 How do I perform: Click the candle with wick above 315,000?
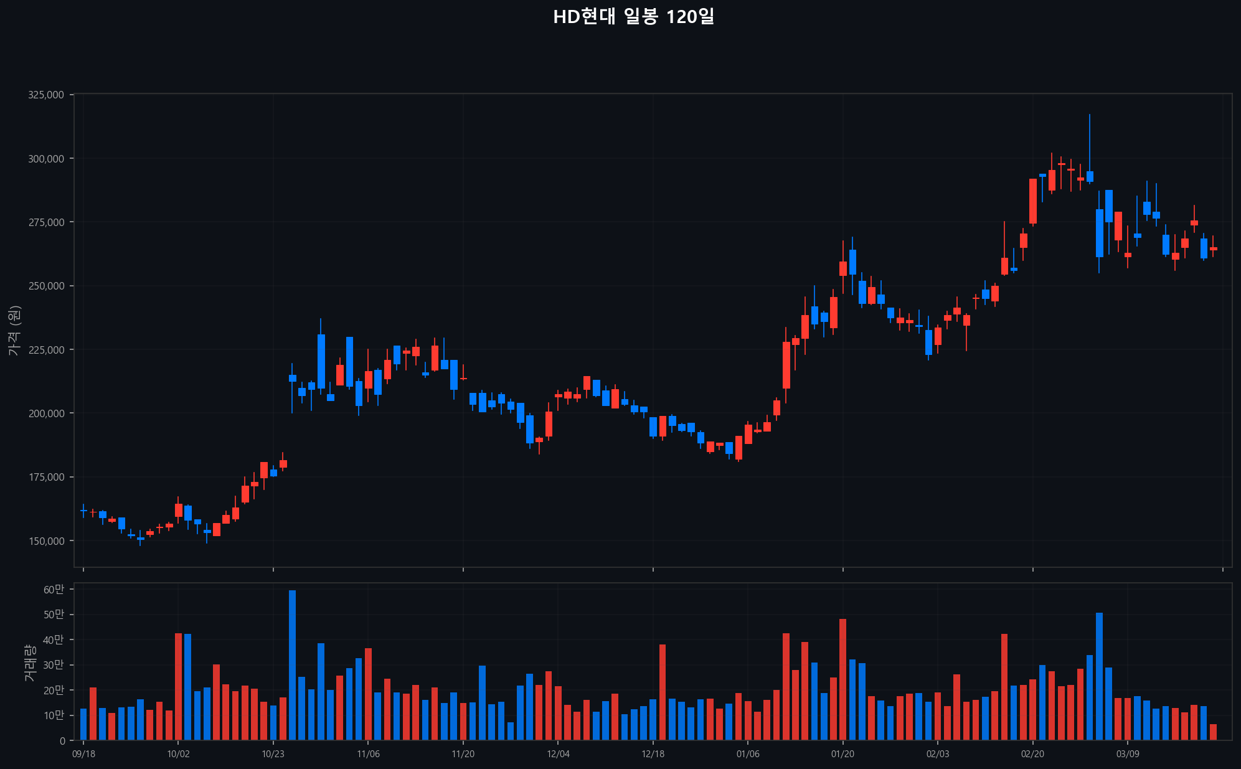pyautogui.click(x=1090, y=176)
